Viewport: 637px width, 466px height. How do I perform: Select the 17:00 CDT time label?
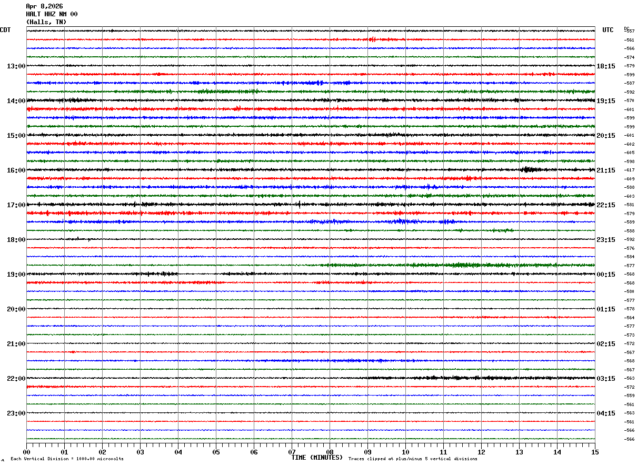click(16, 205)
